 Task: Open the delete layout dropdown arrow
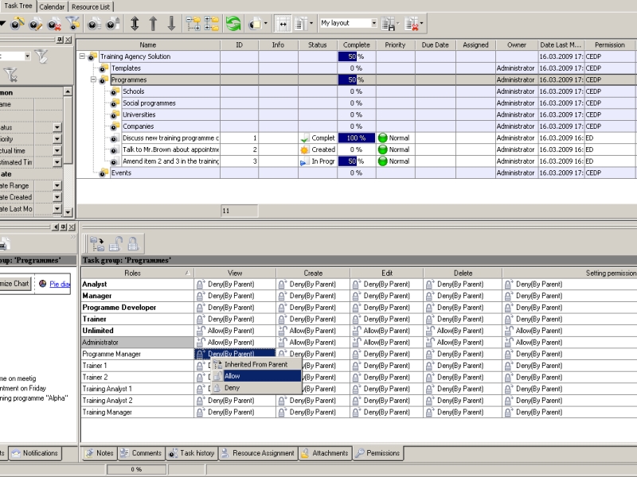[421, 24]
